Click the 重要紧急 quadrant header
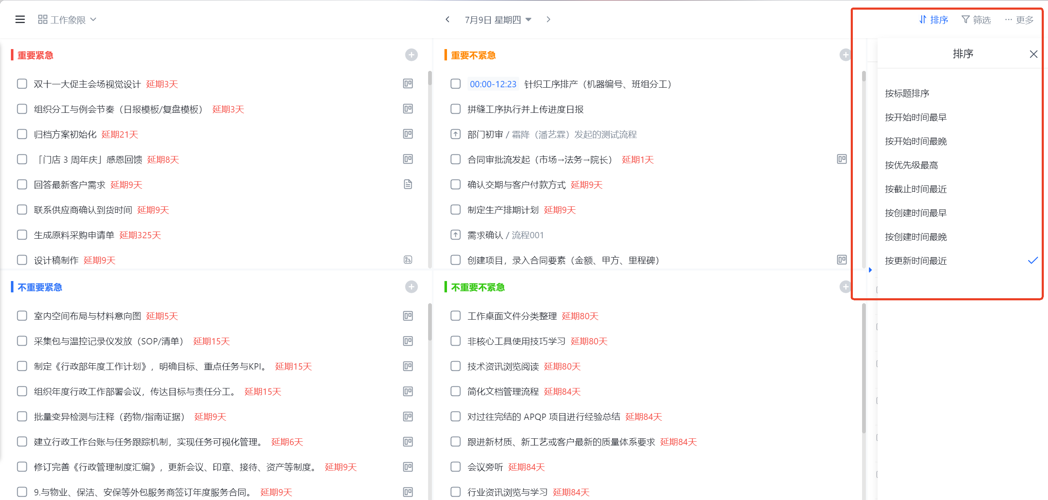This screenshot has width=1048, height=500. (x=35, y=55)
